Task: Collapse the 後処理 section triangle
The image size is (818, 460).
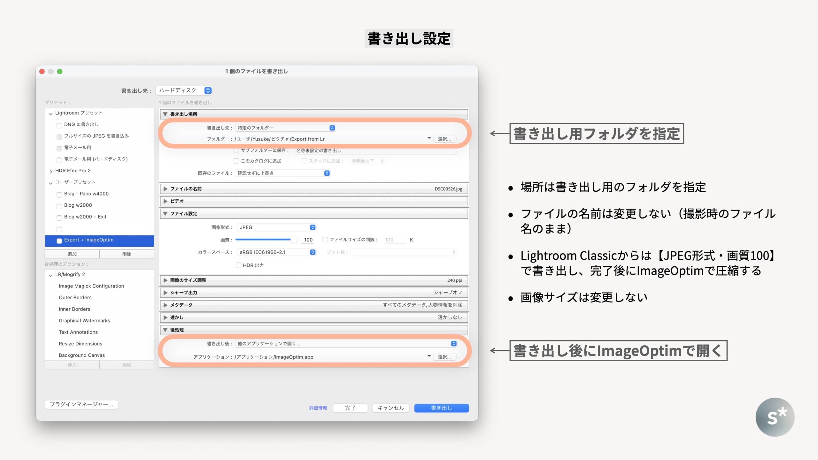Action: coord(165,330)
